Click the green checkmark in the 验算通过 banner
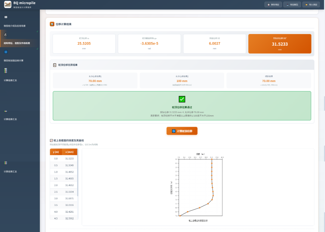This screenshot has width=325, height=232. click(182, 99)
